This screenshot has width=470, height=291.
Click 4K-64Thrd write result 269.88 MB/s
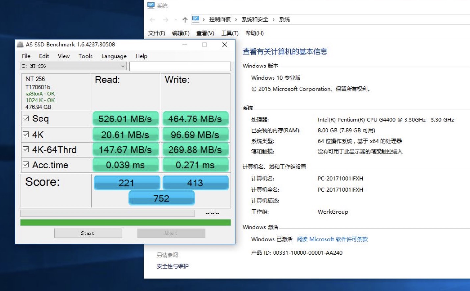pos(195,150)
